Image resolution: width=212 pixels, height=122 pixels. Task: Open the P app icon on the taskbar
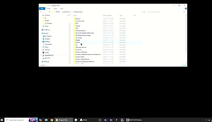pyautogui.click(x=117, y=120)
